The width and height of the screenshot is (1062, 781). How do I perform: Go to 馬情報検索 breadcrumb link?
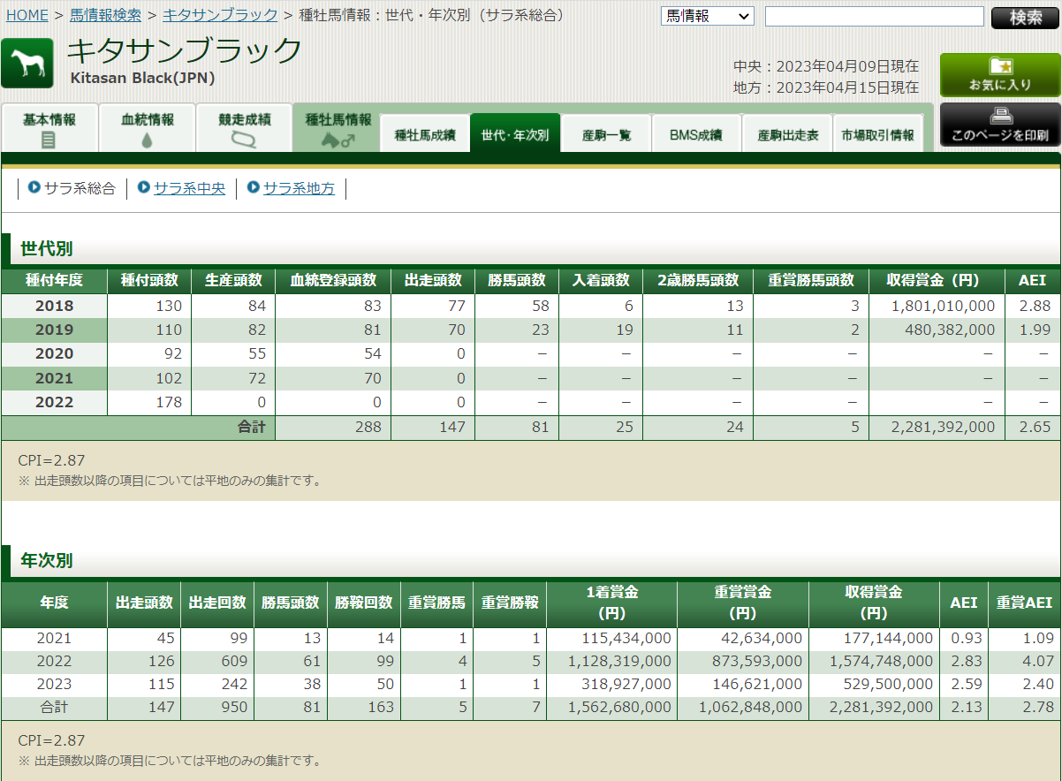105,15
